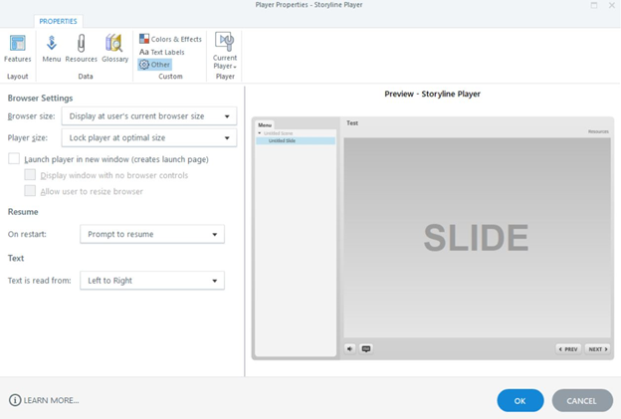Screen dimensions: 621x419
Task: Click the SLIDE preview area
Action: click(477, 238)
